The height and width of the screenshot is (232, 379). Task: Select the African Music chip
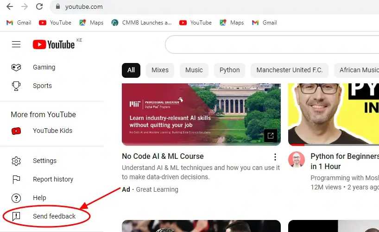click(356, 70)
